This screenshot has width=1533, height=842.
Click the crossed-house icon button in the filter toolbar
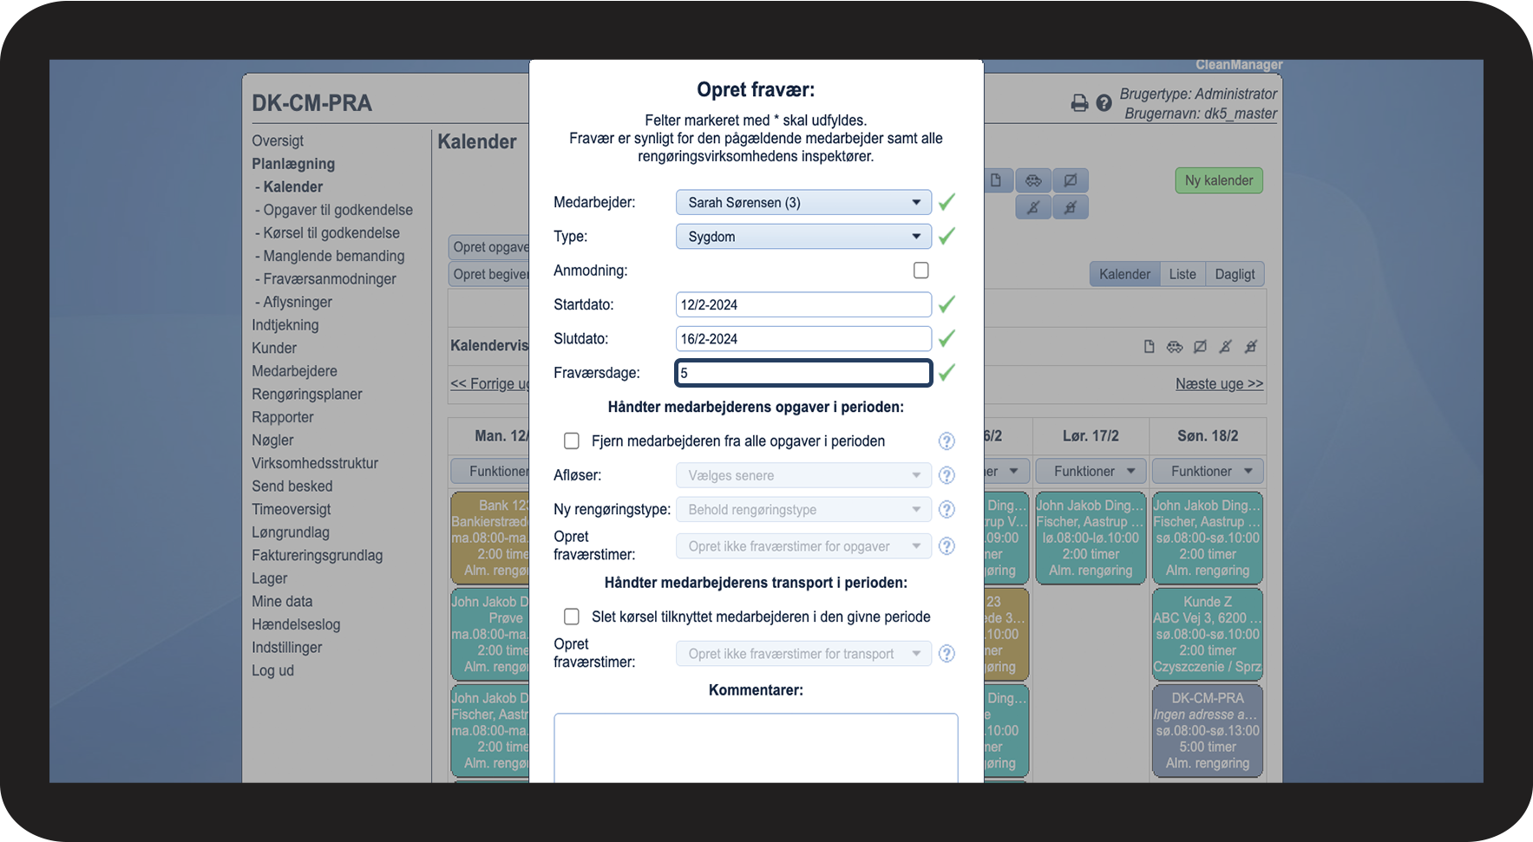click(x=1071, y=207)
